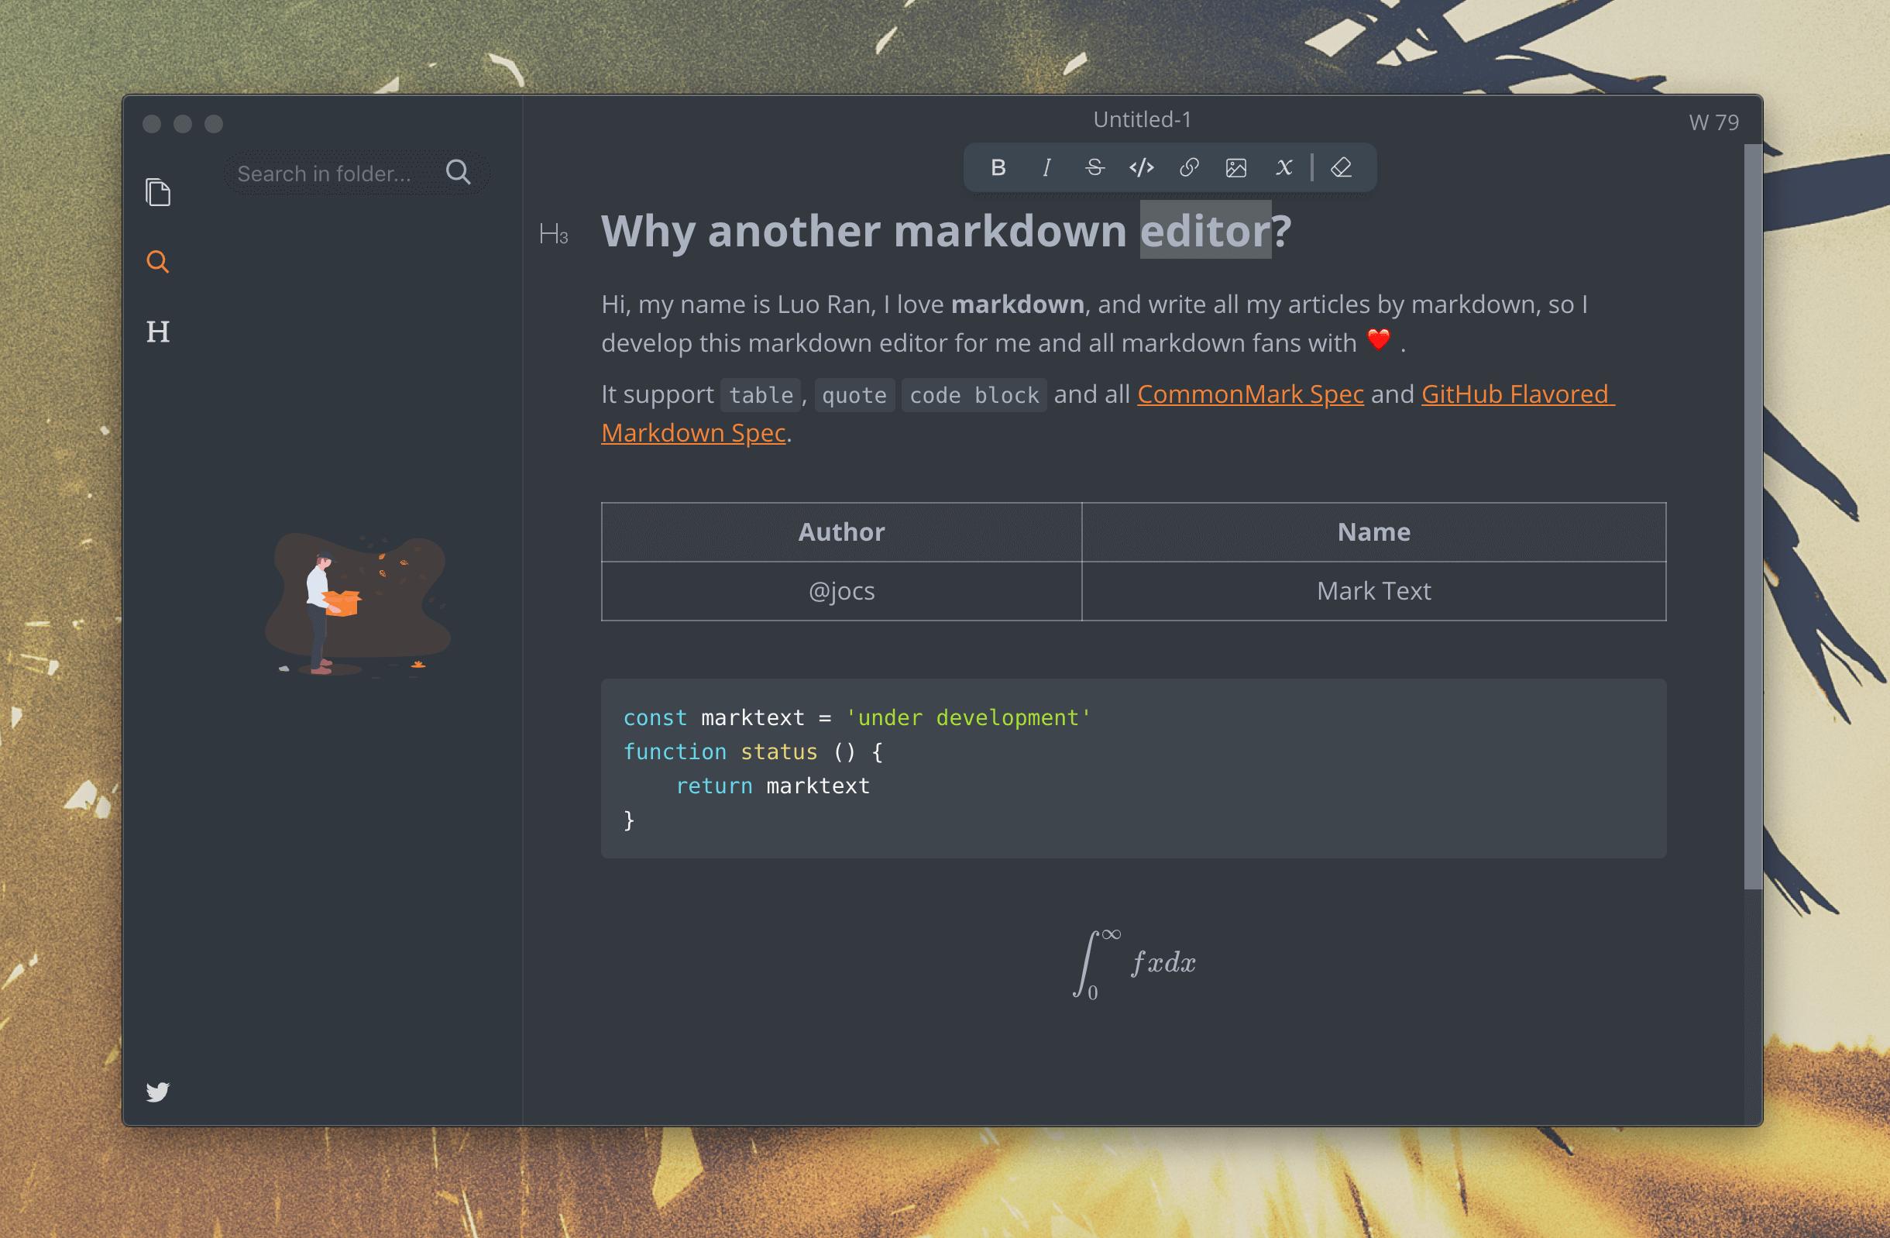Toggle the Headings panel icon
Image resolution: width=1890 pixels, height=1238 pixels.
click(159, 330)
